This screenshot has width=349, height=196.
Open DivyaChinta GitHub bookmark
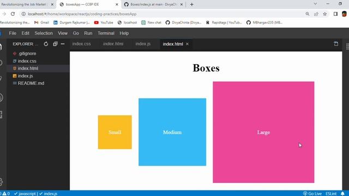(x=183, y=22)
